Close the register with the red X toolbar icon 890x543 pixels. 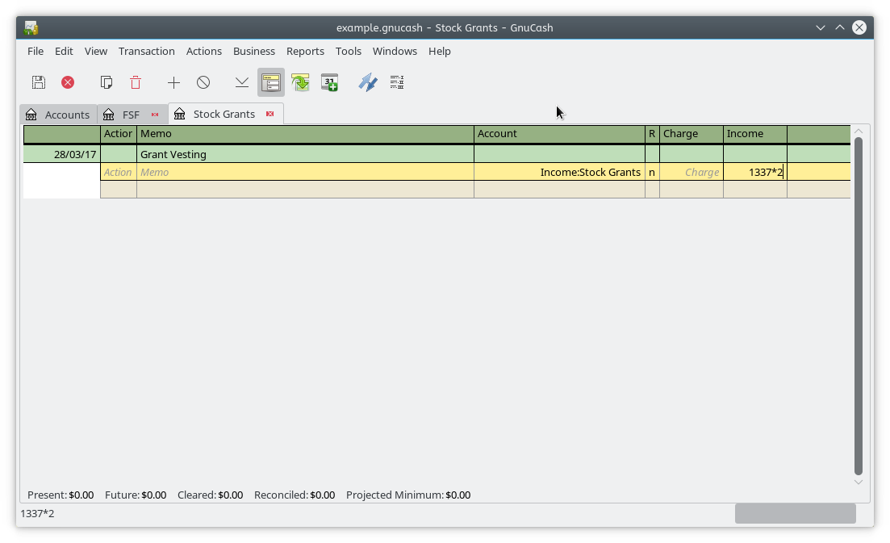pos(68,82)
